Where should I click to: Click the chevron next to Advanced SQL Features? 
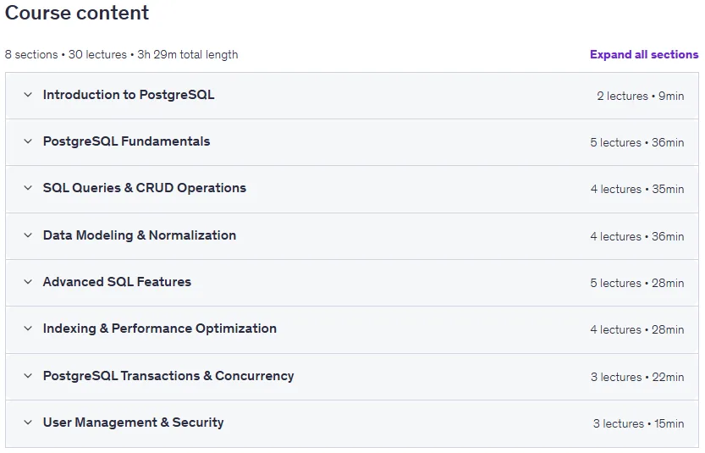pos(28,282)
